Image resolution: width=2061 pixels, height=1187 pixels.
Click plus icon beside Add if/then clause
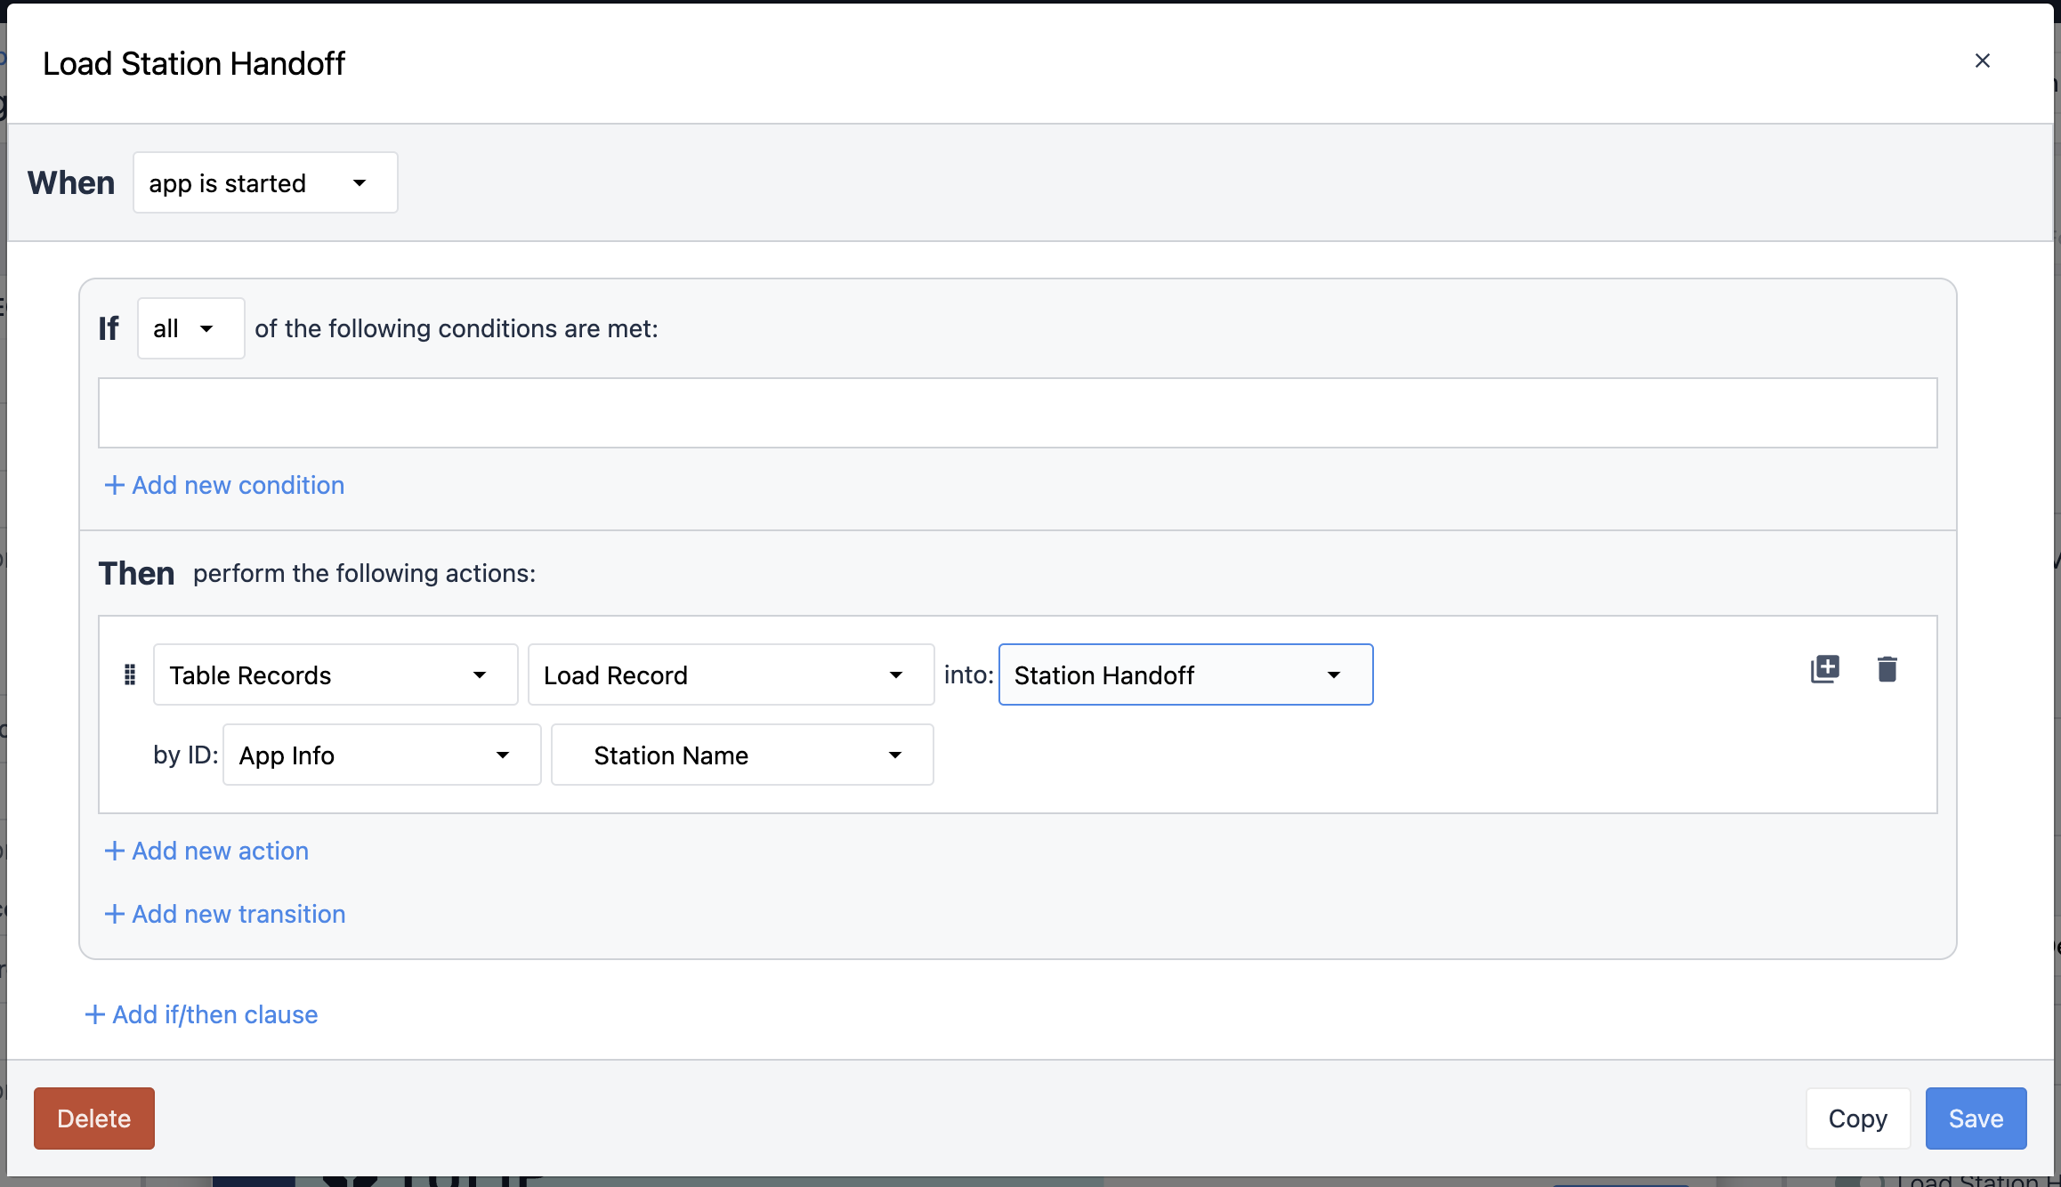click(x=94, y=1014)
